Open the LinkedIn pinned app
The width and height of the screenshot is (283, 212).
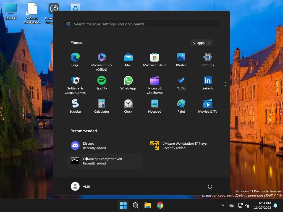[x=208, y=83]
